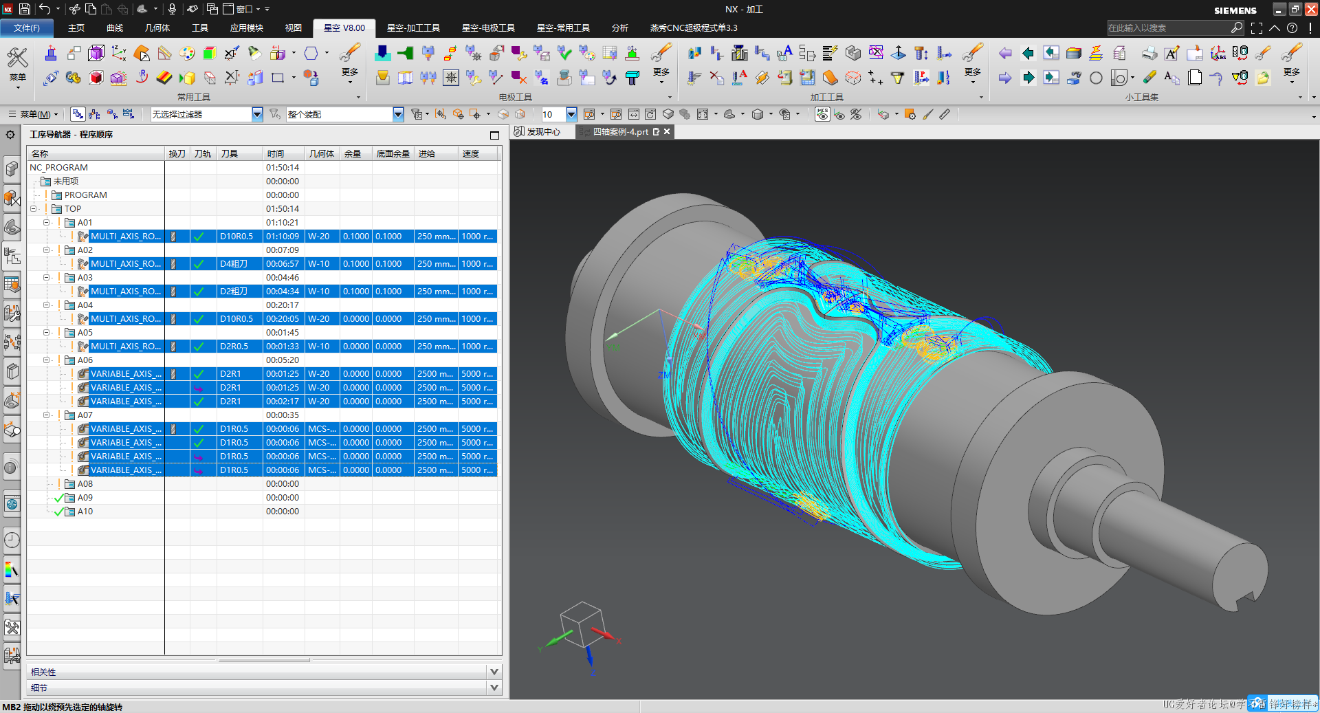Click the save icon in title bar
This screenshot has height=713, width=1320.
(25, 9)
